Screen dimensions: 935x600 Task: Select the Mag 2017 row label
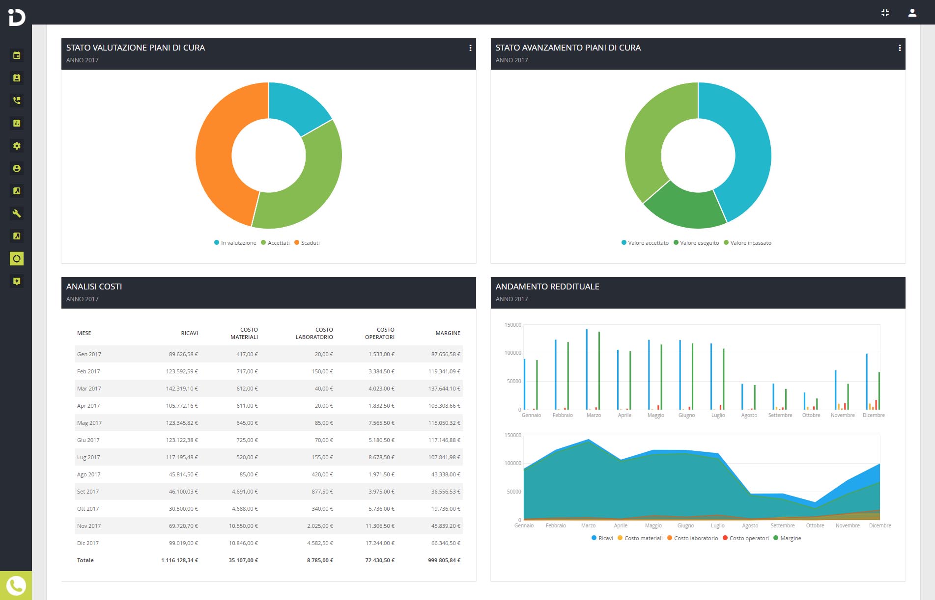(89, 423)
